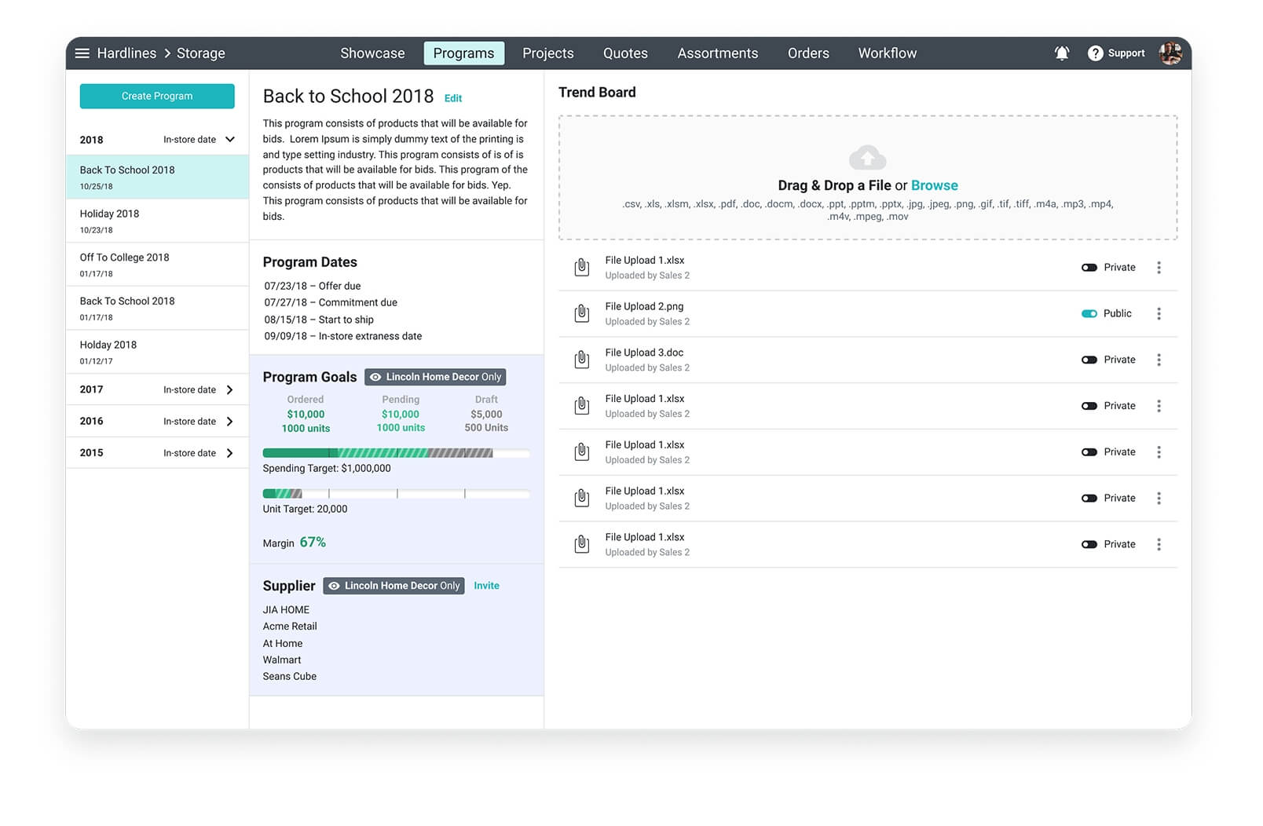Click the Browse link to upload a file
The image size is (1263, 826).
(x=934, y=185)
